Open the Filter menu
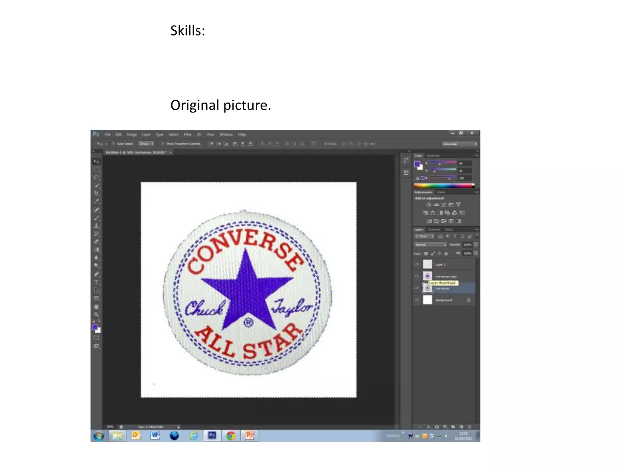This screenshot has width=622, height=466. click(187, 134)
